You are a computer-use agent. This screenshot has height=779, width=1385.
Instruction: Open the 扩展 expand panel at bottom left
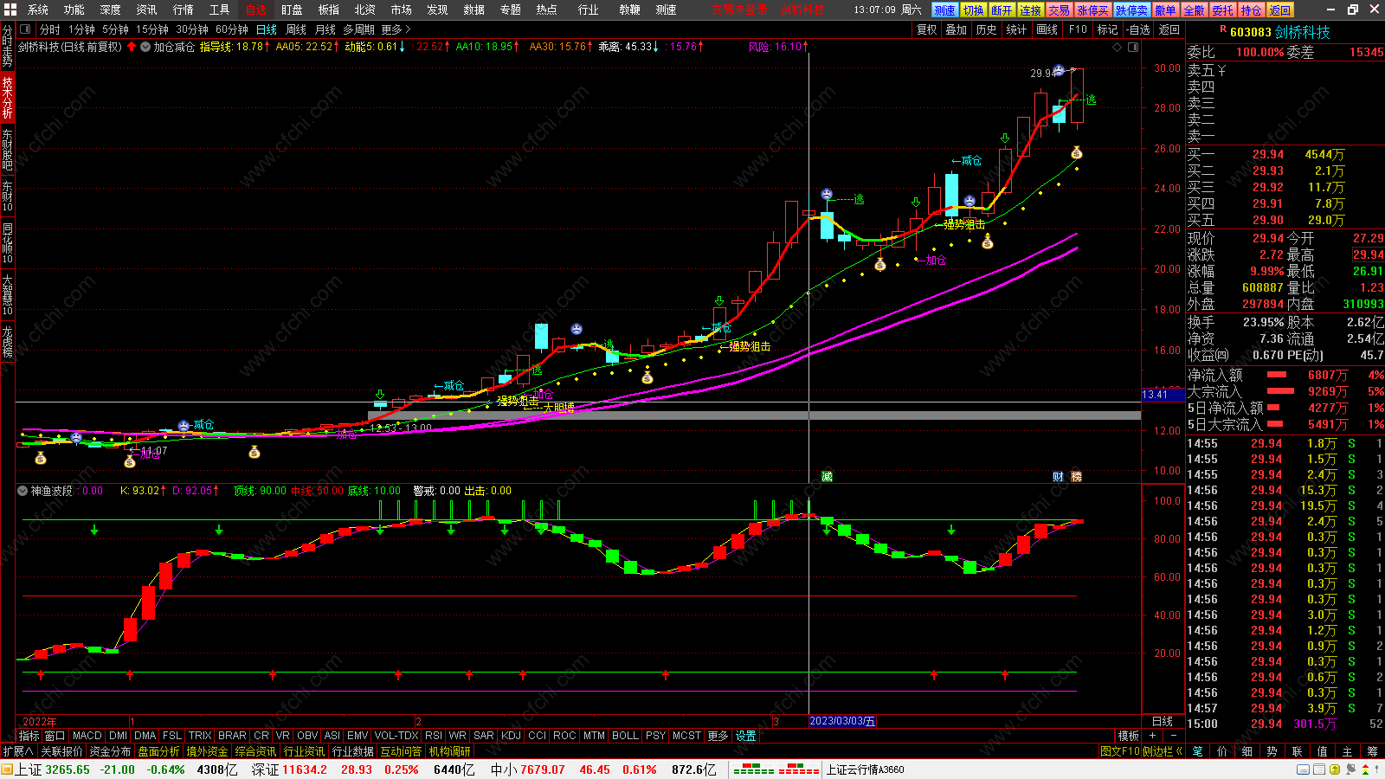point(17,751)
